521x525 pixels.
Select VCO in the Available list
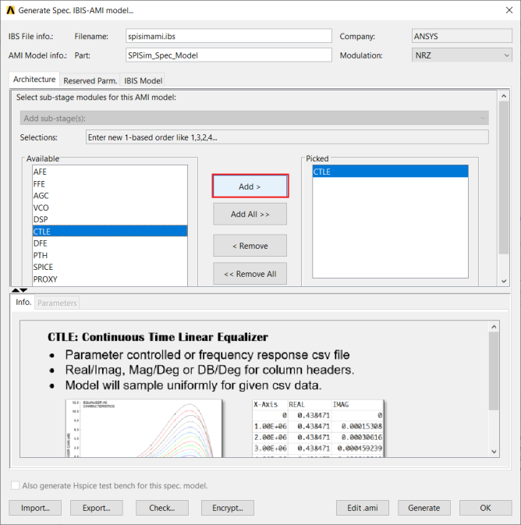pyautogui.click(x=110, y=208)
